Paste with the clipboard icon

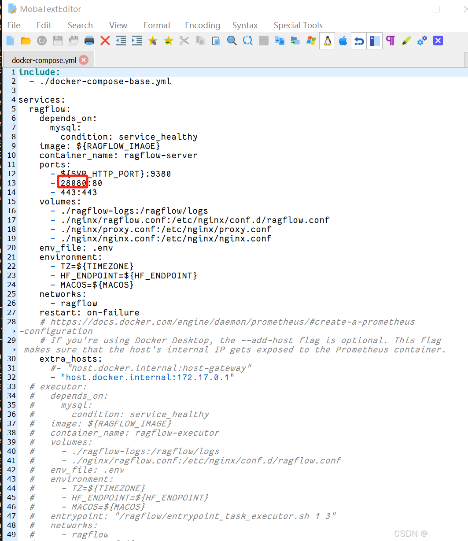coord(216,41)
